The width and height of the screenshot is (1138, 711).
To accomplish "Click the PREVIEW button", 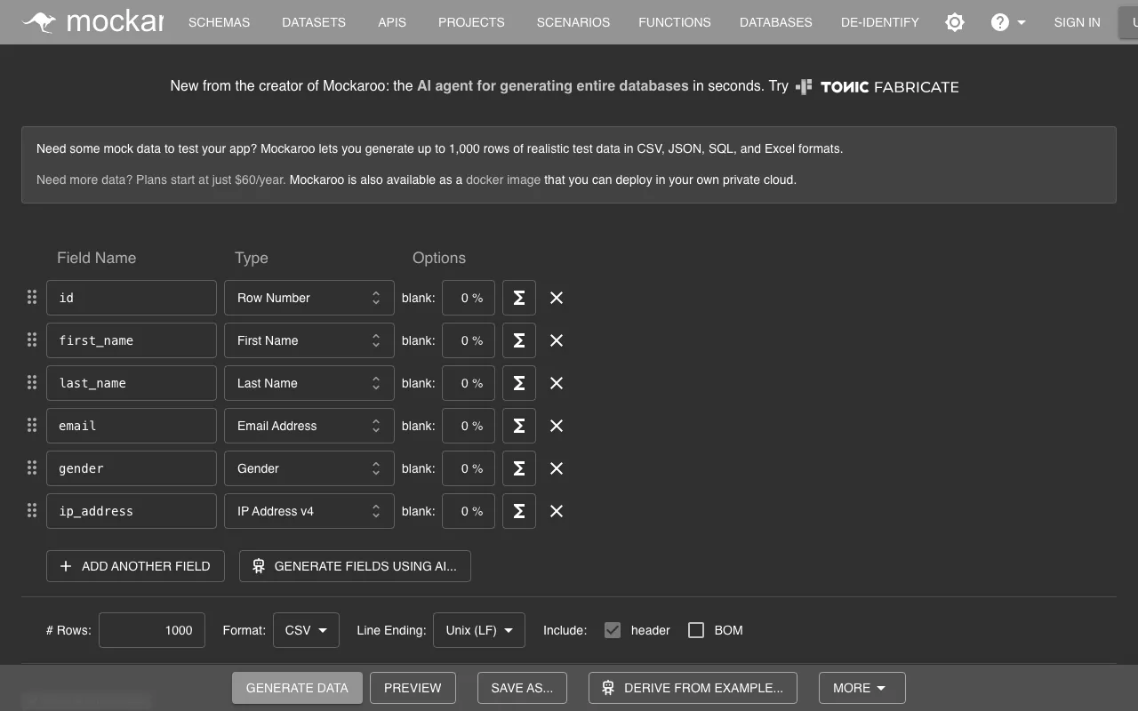I will [x=413, y=688].
